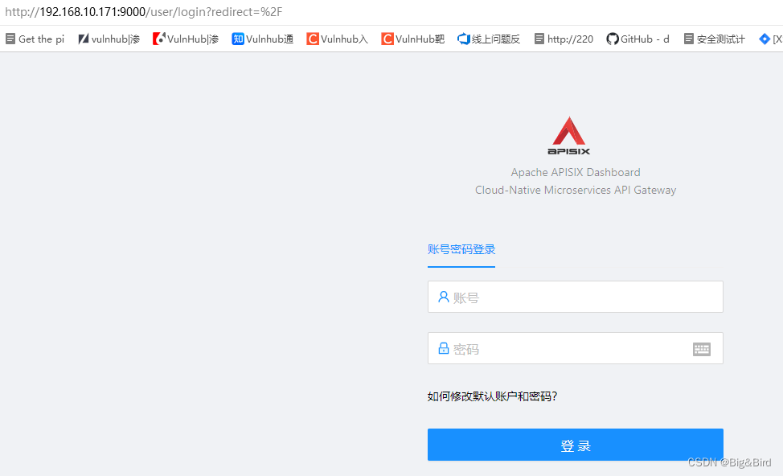Open the 'http://220' bookmark

coord(564,39)
